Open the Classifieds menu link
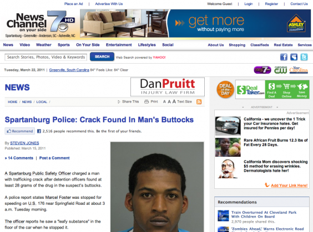This screenshot has width=313, height=232. pyautogui.click(x=260, y=45)
